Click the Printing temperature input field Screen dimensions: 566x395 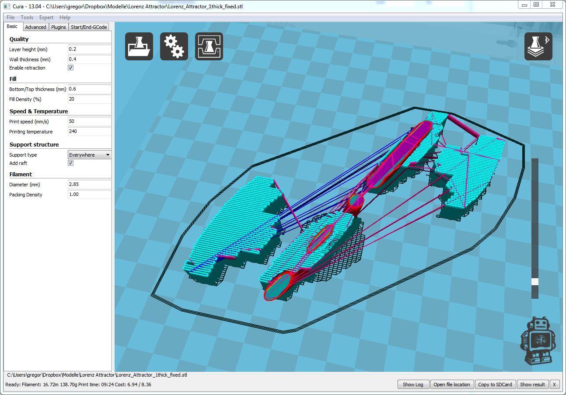(90, 131)
